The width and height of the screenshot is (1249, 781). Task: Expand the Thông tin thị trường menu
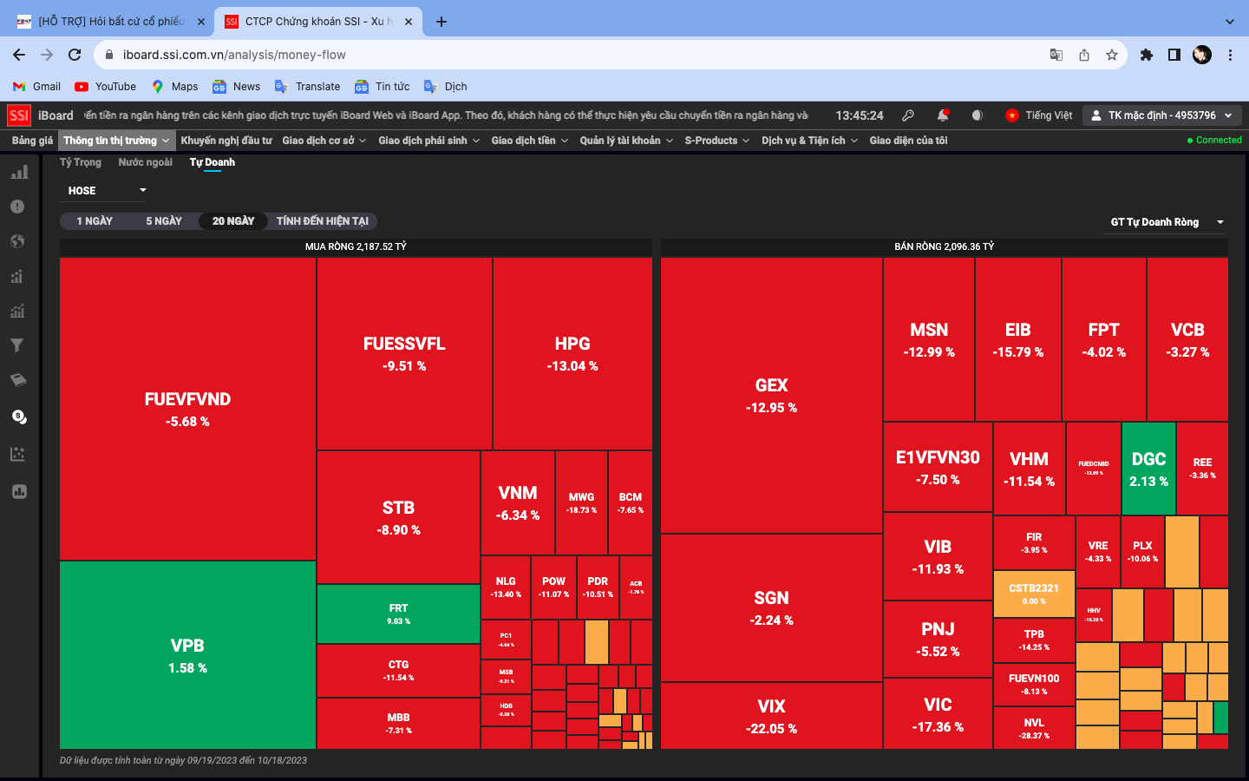click(117, 141)
